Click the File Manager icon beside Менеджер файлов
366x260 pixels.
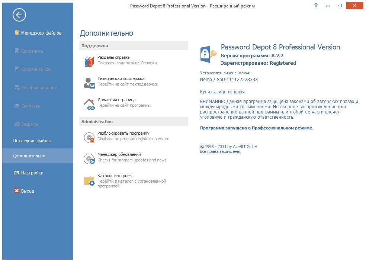(17, 32)
